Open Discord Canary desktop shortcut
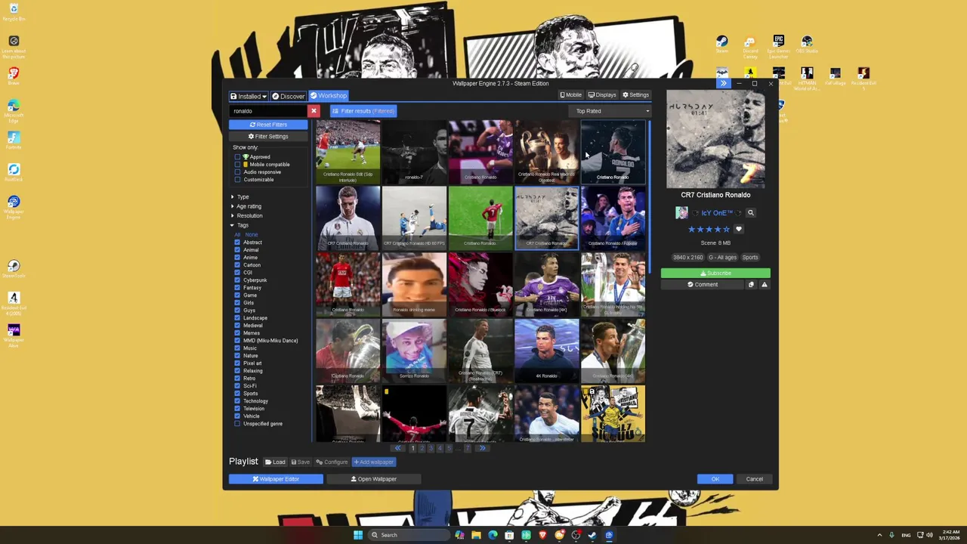 coord(749,47)
